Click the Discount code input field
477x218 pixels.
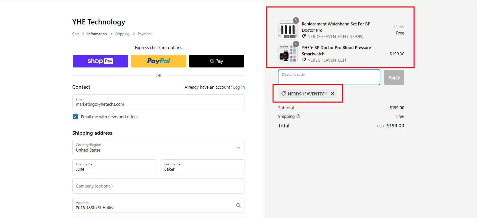329,77
